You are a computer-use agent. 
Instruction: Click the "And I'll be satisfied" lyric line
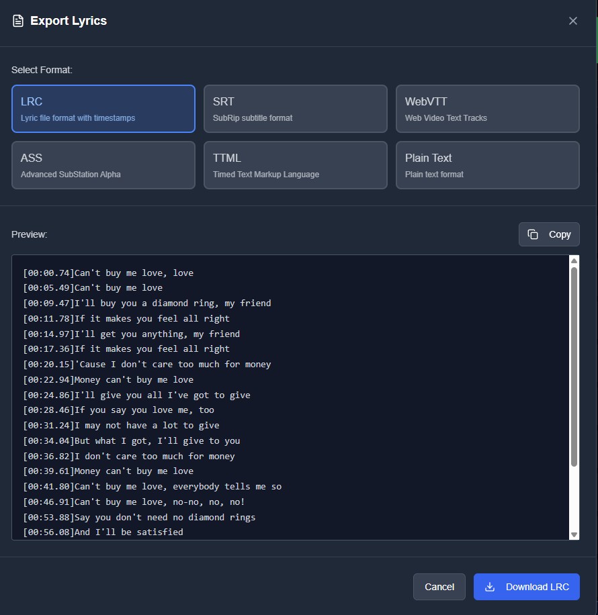[x=103, y=532]
